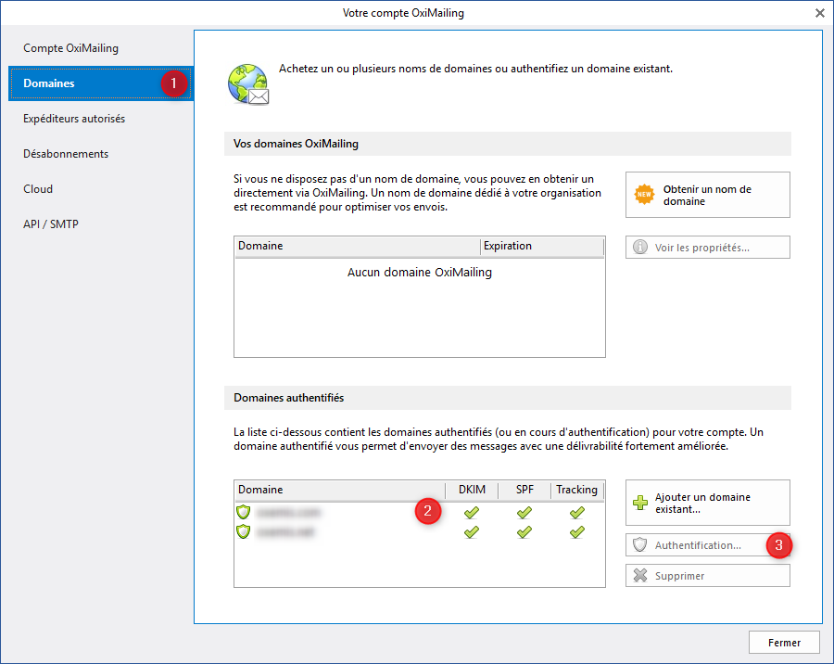
Task: Click the info icon beside Voir les propriétés
Action: tap(639, 247)
